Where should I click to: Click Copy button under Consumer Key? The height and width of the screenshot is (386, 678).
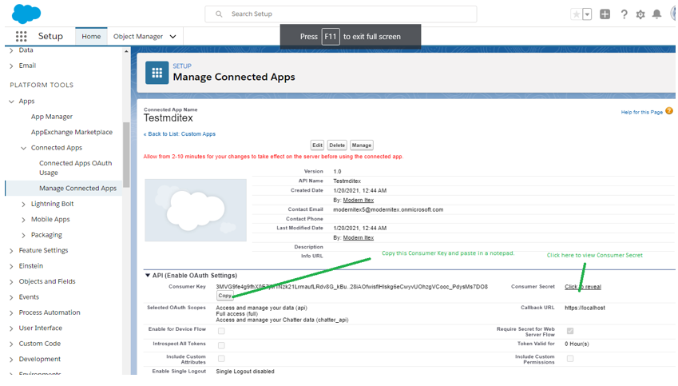pyautogui.click(x=225, y=296)
